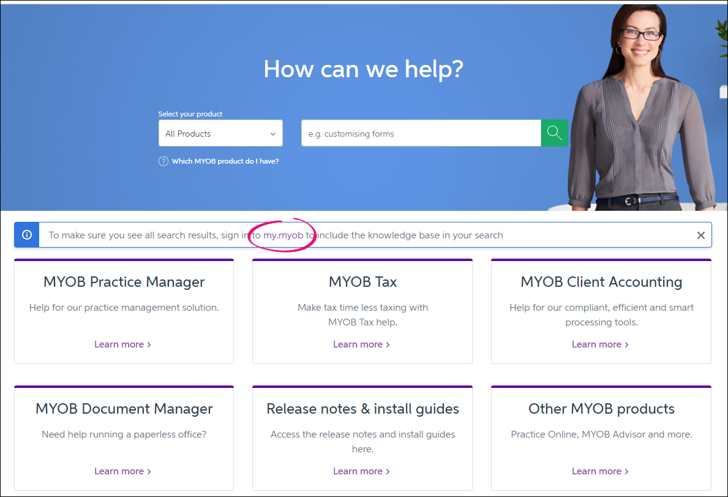Click the green search magnifier button
728x497 pixels.
coord(554,134)
